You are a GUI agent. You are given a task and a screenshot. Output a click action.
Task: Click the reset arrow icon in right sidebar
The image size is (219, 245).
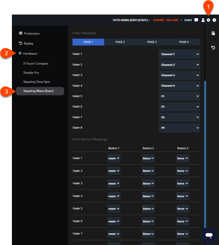[x=213, y=48]
